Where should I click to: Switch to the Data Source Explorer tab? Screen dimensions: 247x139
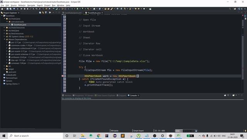click(x=105, y=95)
